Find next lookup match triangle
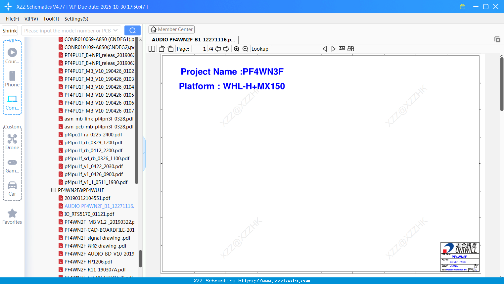This screenshot has height=284, width=504. click(x=333, y=49)
